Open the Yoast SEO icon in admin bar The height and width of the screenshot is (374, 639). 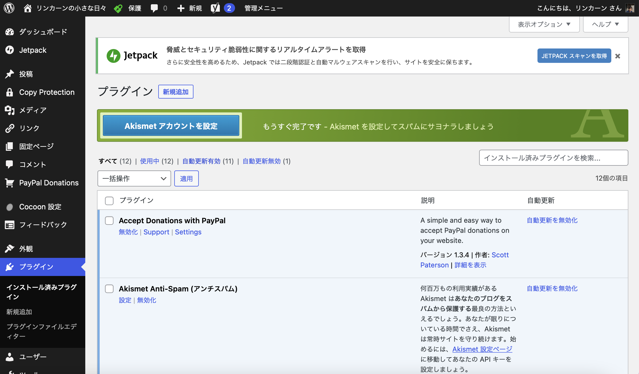(215, 8)
